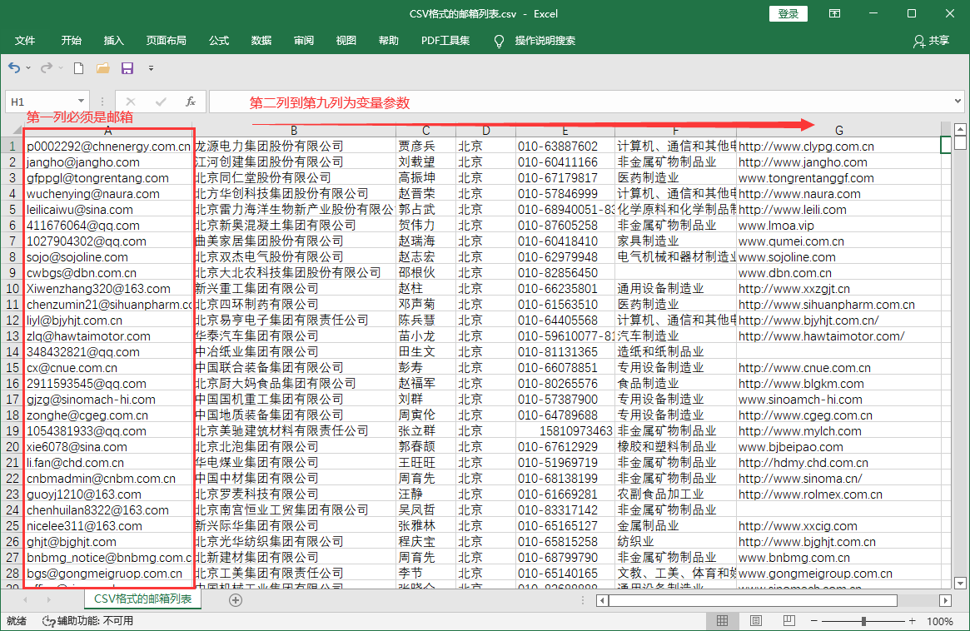Click the zoom in plus button
970x631 pixels.
tap(912, 621)
